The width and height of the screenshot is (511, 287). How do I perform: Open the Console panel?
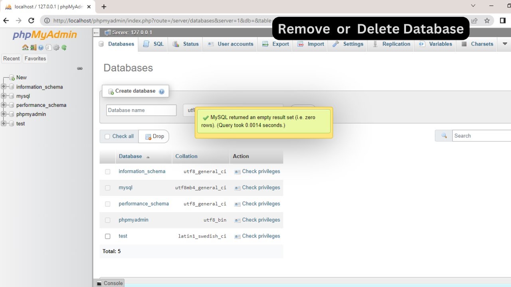click(110, 283)
